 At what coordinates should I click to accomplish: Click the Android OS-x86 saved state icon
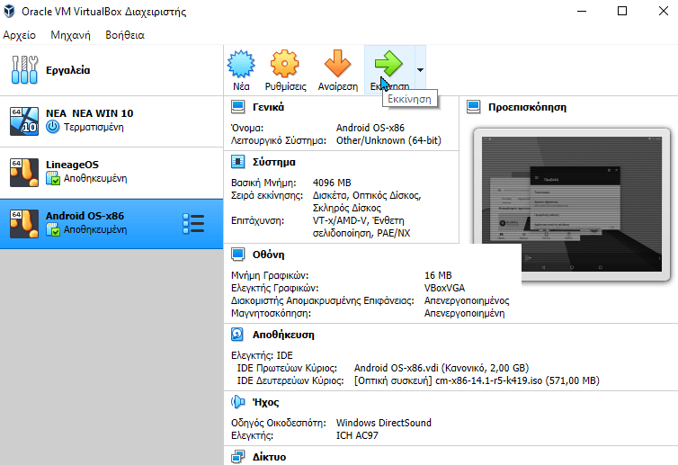pos(53,229)
